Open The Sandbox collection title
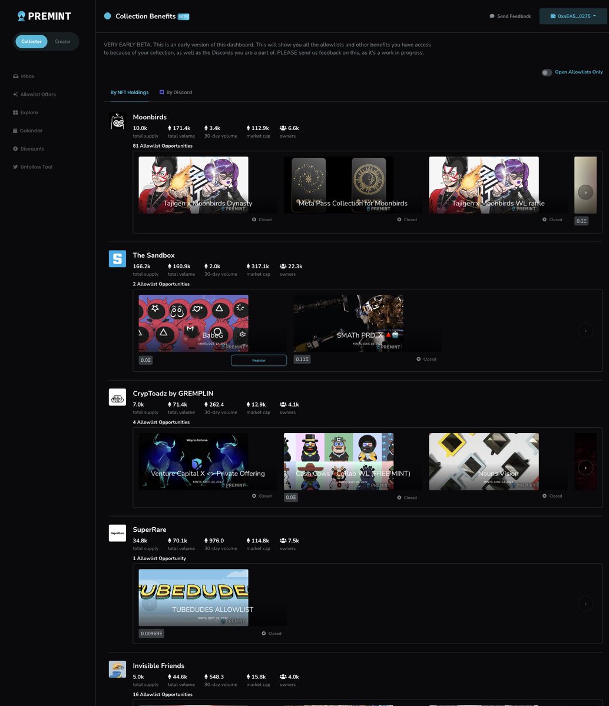 [x=154, y=255]
